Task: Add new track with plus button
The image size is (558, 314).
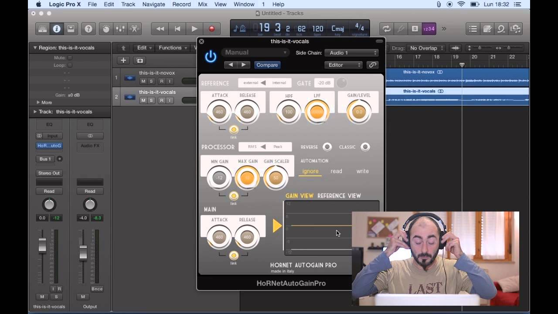Action: [x=123, y=61]
